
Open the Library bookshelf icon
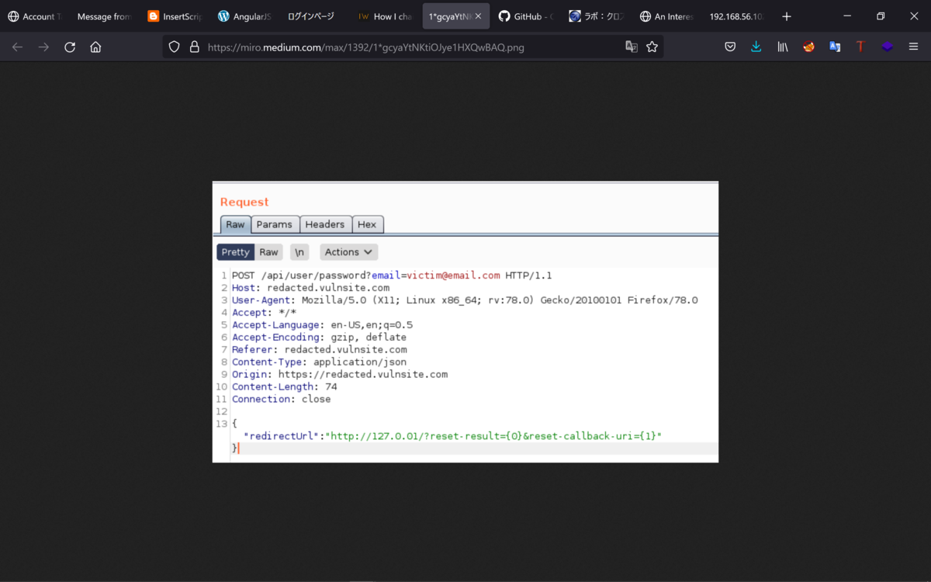coord(783,47)
